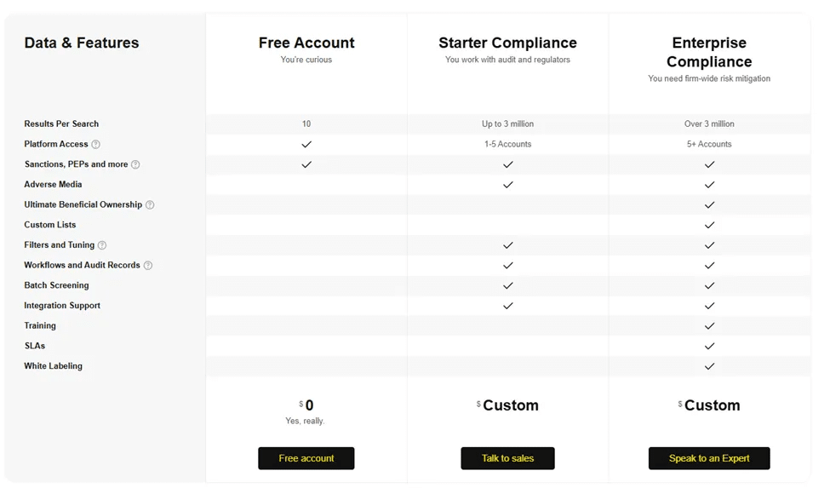
Task: Click help icon beside Sanctions, PEPs and more
Action: click(x=135, y=164)
